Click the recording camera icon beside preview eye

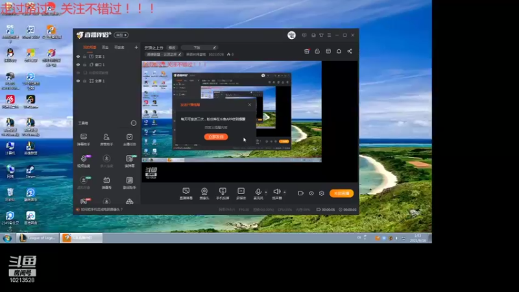coord(300,193)
